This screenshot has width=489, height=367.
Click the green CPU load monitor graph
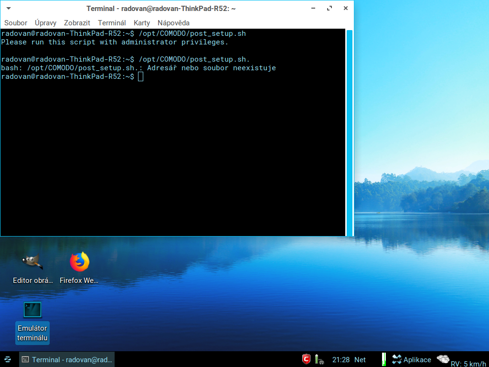(x=383, y=359)
